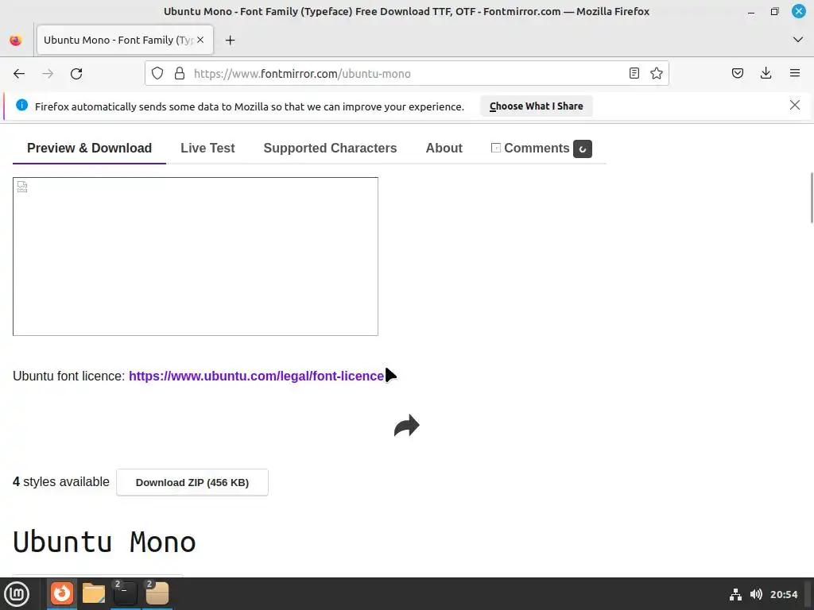Screen dimensions: 814x610
Task: List all tabs with the chevron
Action: pos(798,40)
